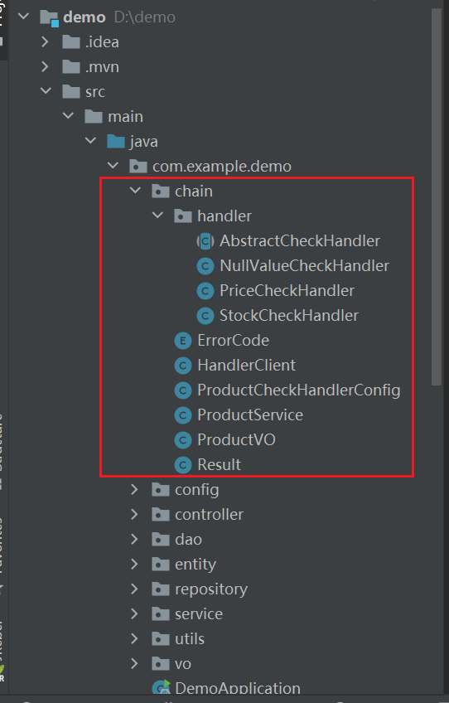The width and height of the screenshot is (449, 703).
Task: Expand the repository package chevron
Action: [x=134, y=589]
